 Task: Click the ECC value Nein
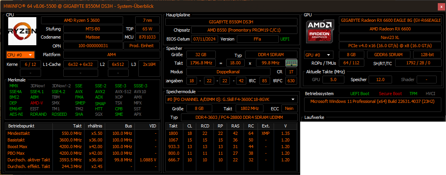[289, 108]
